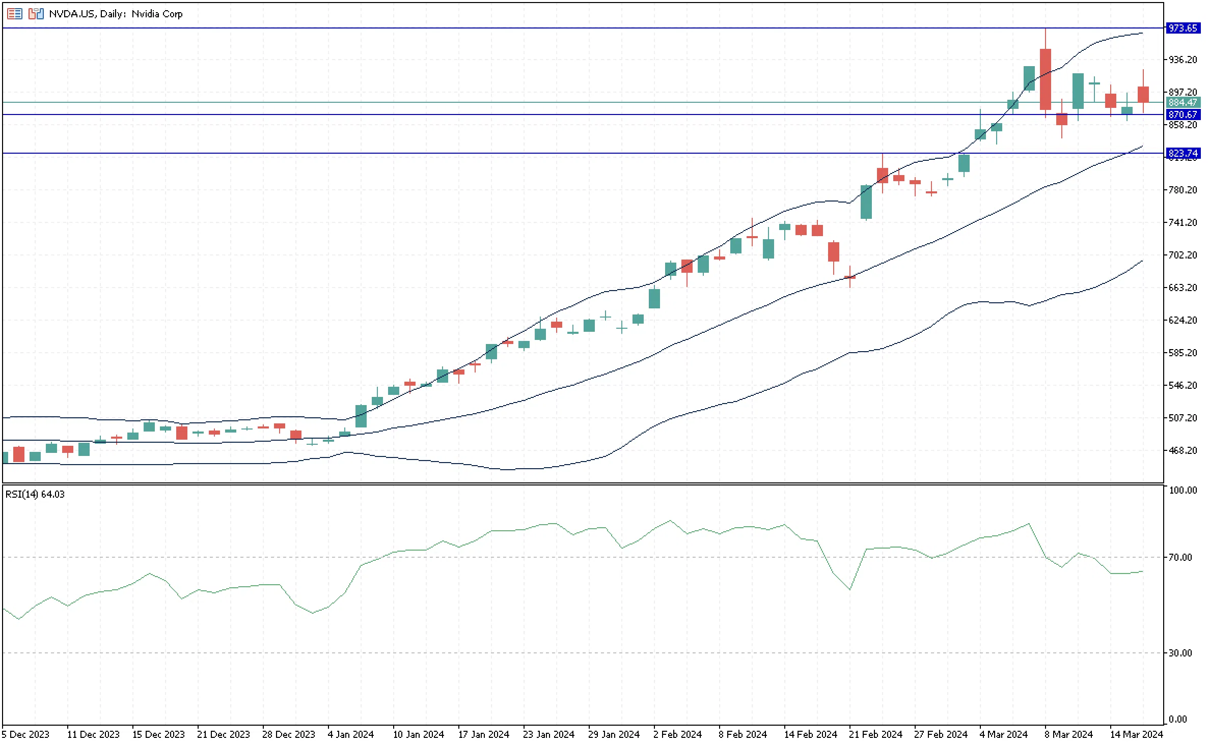Click the 23 Jan 2024 date marker

(x=548, y=735)
